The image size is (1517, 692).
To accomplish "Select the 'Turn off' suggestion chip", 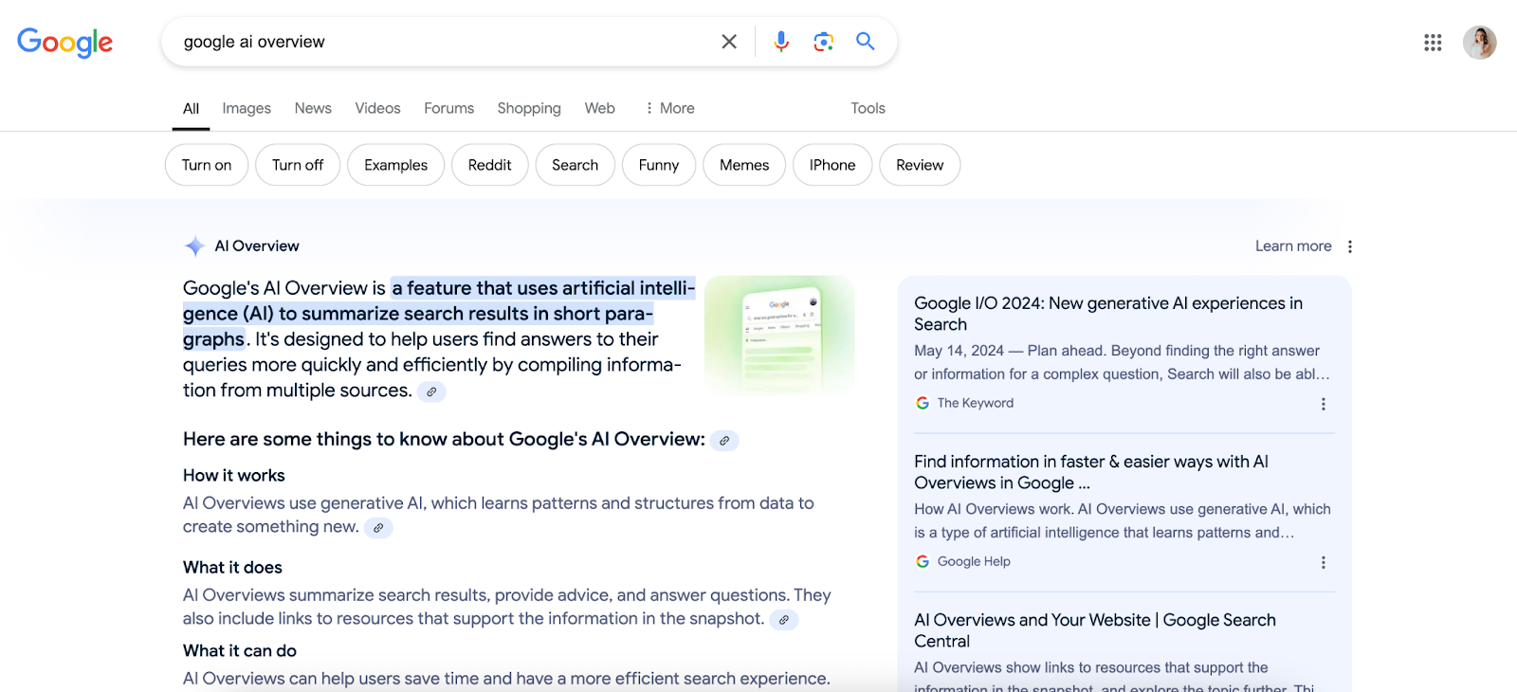I will pyautogui.click(x=298, y=165).
